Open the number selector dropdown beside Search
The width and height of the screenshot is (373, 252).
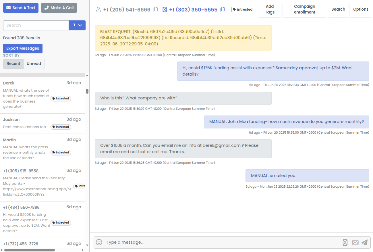[77, 25]
